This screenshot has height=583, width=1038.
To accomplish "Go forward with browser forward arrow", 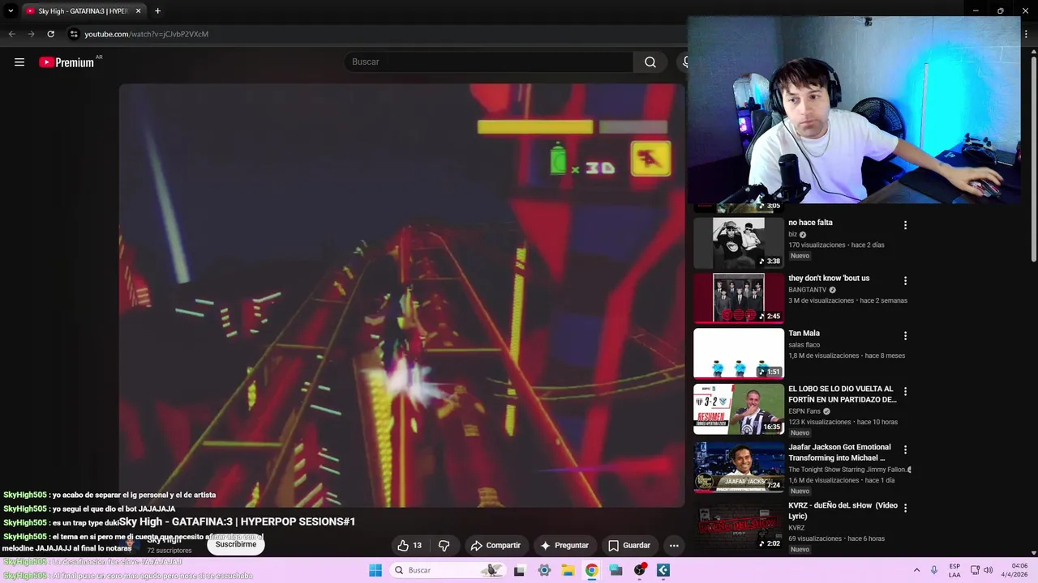I will click(31, 34).
